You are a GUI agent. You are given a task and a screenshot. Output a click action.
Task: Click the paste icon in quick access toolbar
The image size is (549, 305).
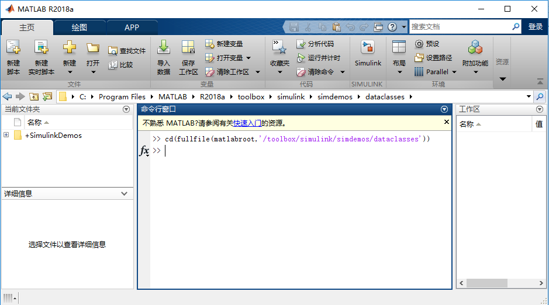tap(336, 26)
